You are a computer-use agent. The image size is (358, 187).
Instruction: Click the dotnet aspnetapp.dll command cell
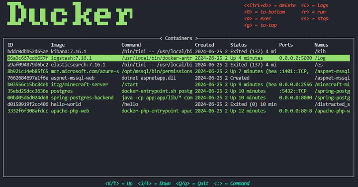[x=149, y=78]
